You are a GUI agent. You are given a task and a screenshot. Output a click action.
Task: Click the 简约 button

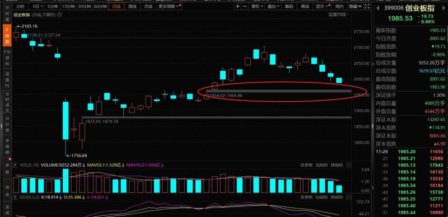[339, 6]
